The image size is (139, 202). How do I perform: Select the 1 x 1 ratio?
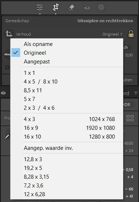[67, 73]
